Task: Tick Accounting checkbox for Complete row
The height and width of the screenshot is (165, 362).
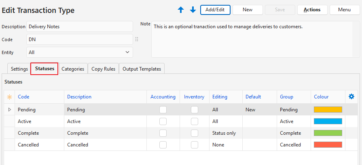Action: point(163,133)
